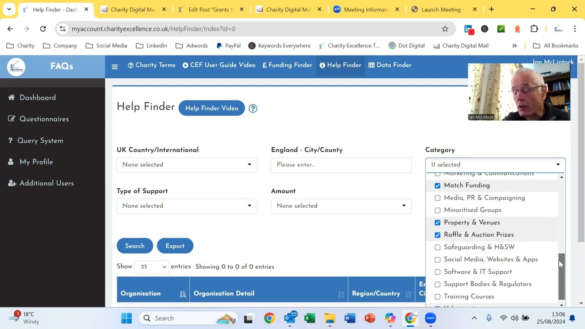This screenshot has width=585, height=329.
Task: Play the Help Finder Video button
Action: [212, 108]
